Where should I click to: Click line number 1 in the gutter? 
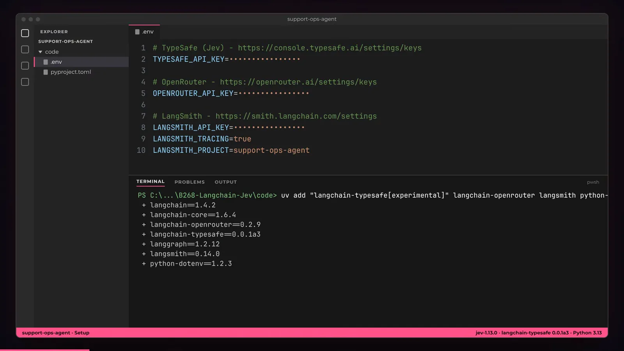click(143, 48)
